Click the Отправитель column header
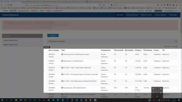The width and height of the screenshot is (182, 102). [106, 50]
